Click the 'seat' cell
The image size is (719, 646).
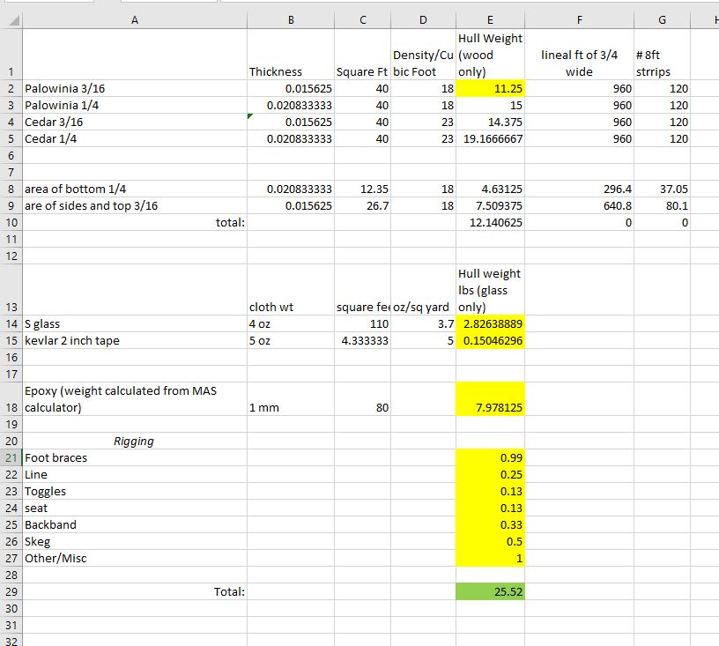pyautogui.click(x=135, y=508)
